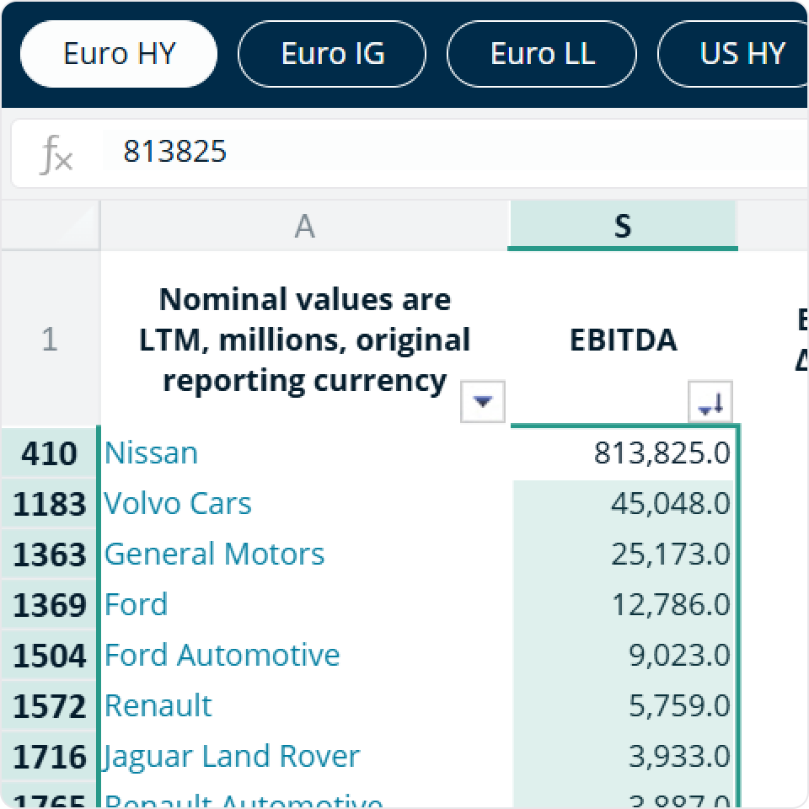Viewport: 809px width, 809px height.
Task: Select the cell with value 12,786.0
Action: coord(624,605)
